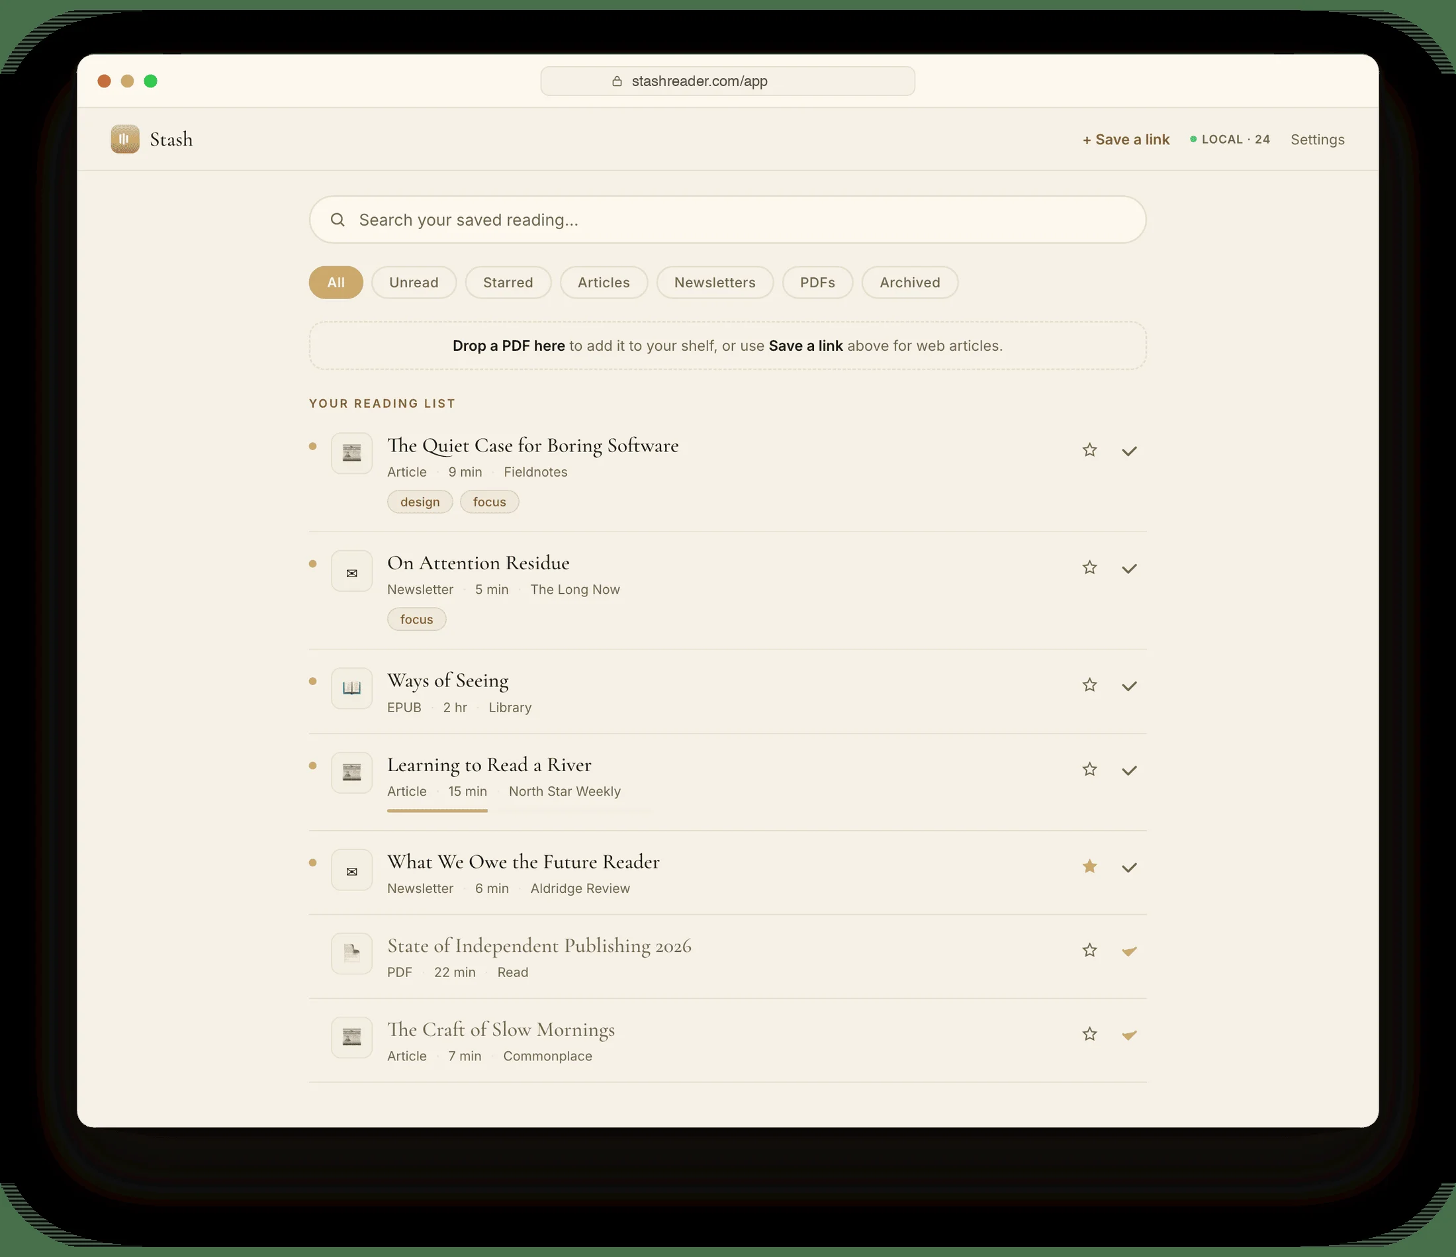Click the LOCAL · 24 status indicator
Viewport: 1456px width, 1257px height.
coord(1230,139)
